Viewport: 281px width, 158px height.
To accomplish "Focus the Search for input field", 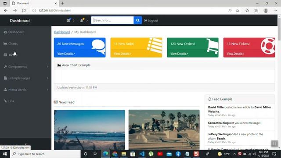I will click(112, 20).
